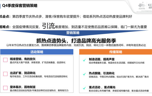Click the headline 抓热点造势头，打造品牌高光服务季
Image resolution: width=152 pixels, height=96 pixels.
click(x=76, y=41)
